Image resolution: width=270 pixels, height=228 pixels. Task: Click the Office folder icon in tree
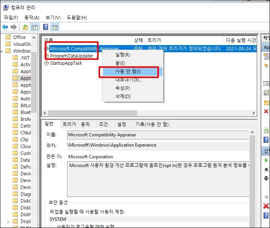pos(8,37)
